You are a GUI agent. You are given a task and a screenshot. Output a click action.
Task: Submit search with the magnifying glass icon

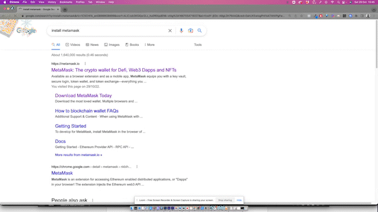(x=200, y=31)
